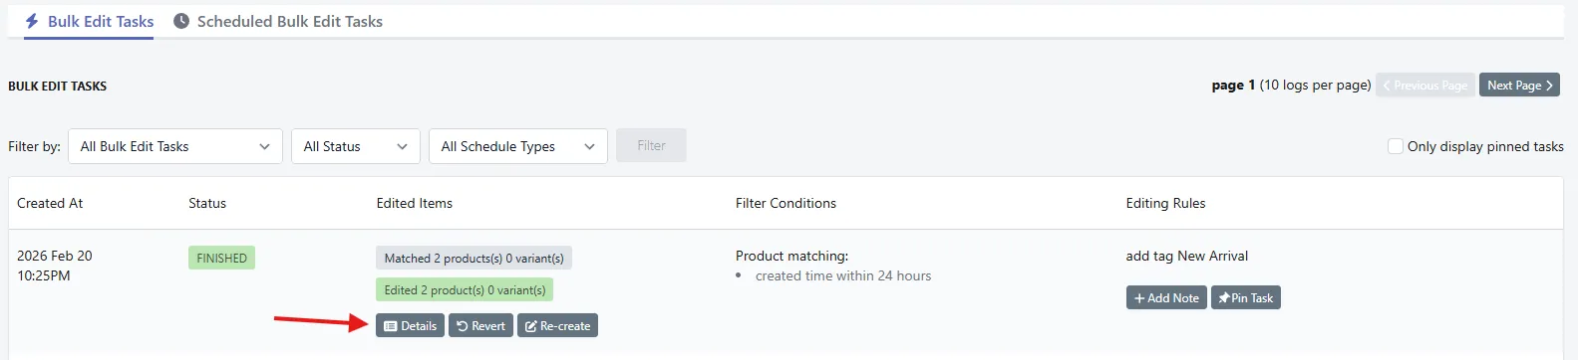Click the plus icon on Add Note

tap(1139, 298)
